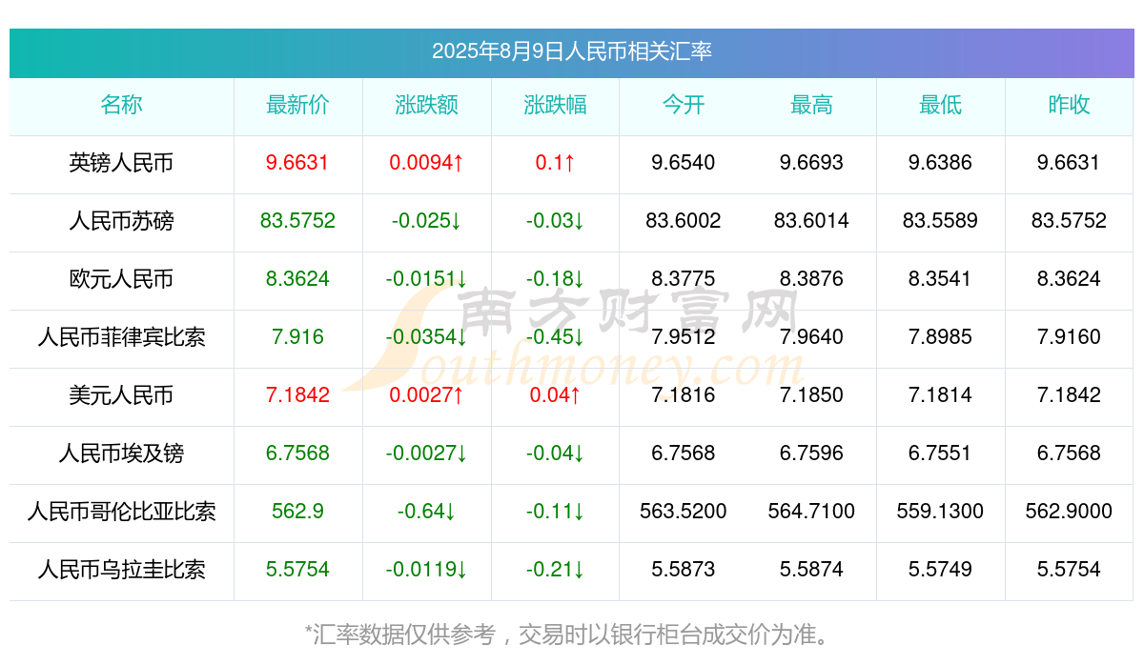This screenshot has height=665, width=1144.
Task: Click change amount 0.0027↑
Action: [426, 395]
